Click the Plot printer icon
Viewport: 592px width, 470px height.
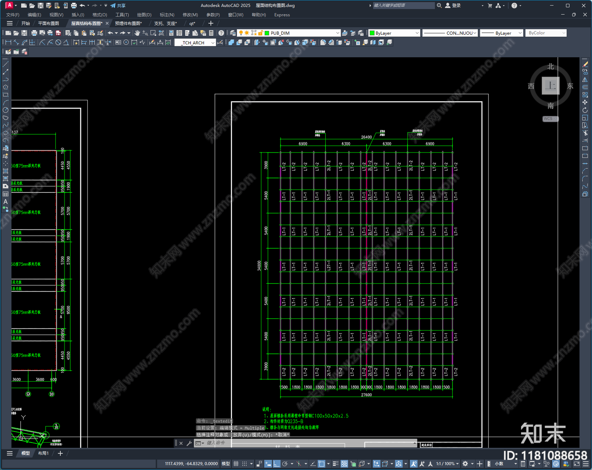(34, 33)
